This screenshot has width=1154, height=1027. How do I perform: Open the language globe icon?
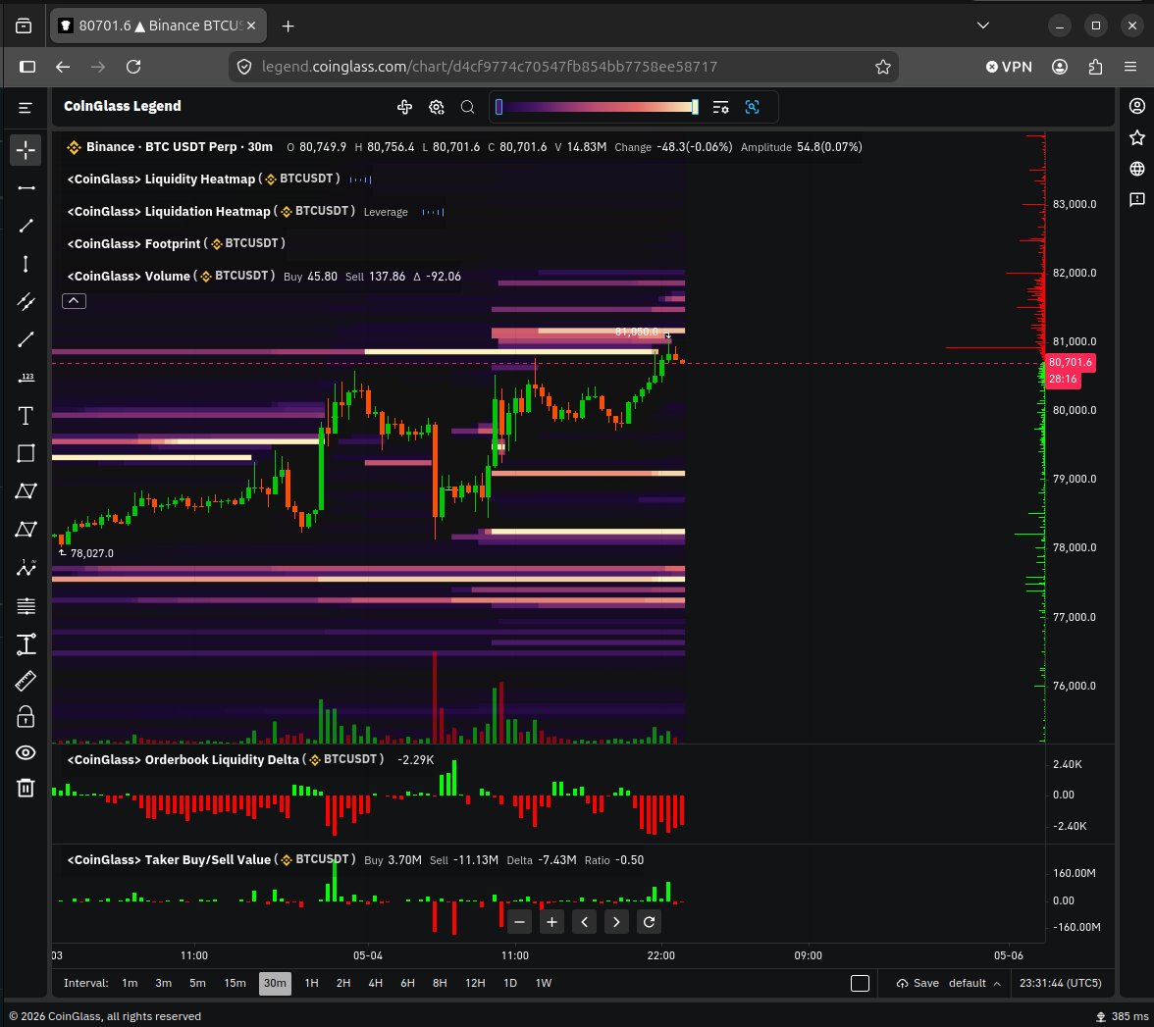(1137, 169)
